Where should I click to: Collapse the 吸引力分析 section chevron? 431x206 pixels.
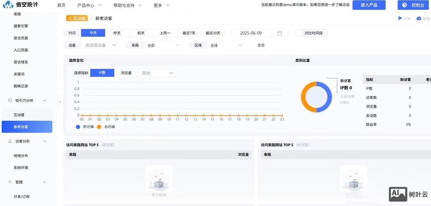pyautogui.click(x=44, y=101)
